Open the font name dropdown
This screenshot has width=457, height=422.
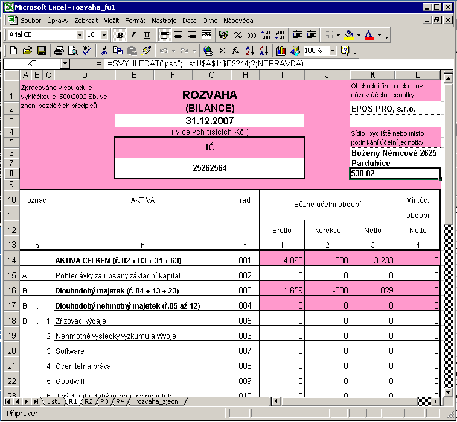80,35
